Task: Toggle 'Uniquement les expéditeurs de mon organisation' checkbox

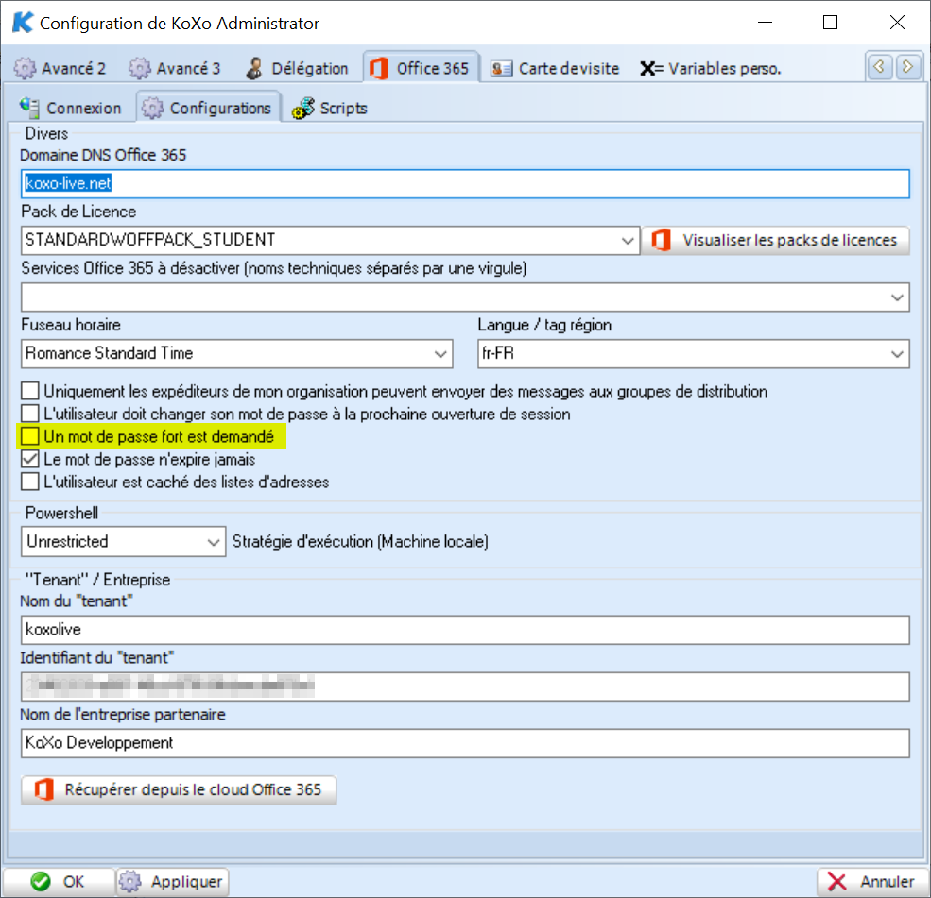Action: coord(29,391)
